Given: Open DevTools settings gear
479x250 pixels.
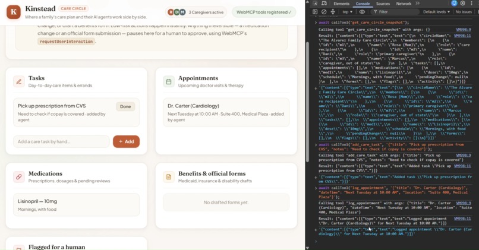Looking at the screenshot, I should point(463,4).
